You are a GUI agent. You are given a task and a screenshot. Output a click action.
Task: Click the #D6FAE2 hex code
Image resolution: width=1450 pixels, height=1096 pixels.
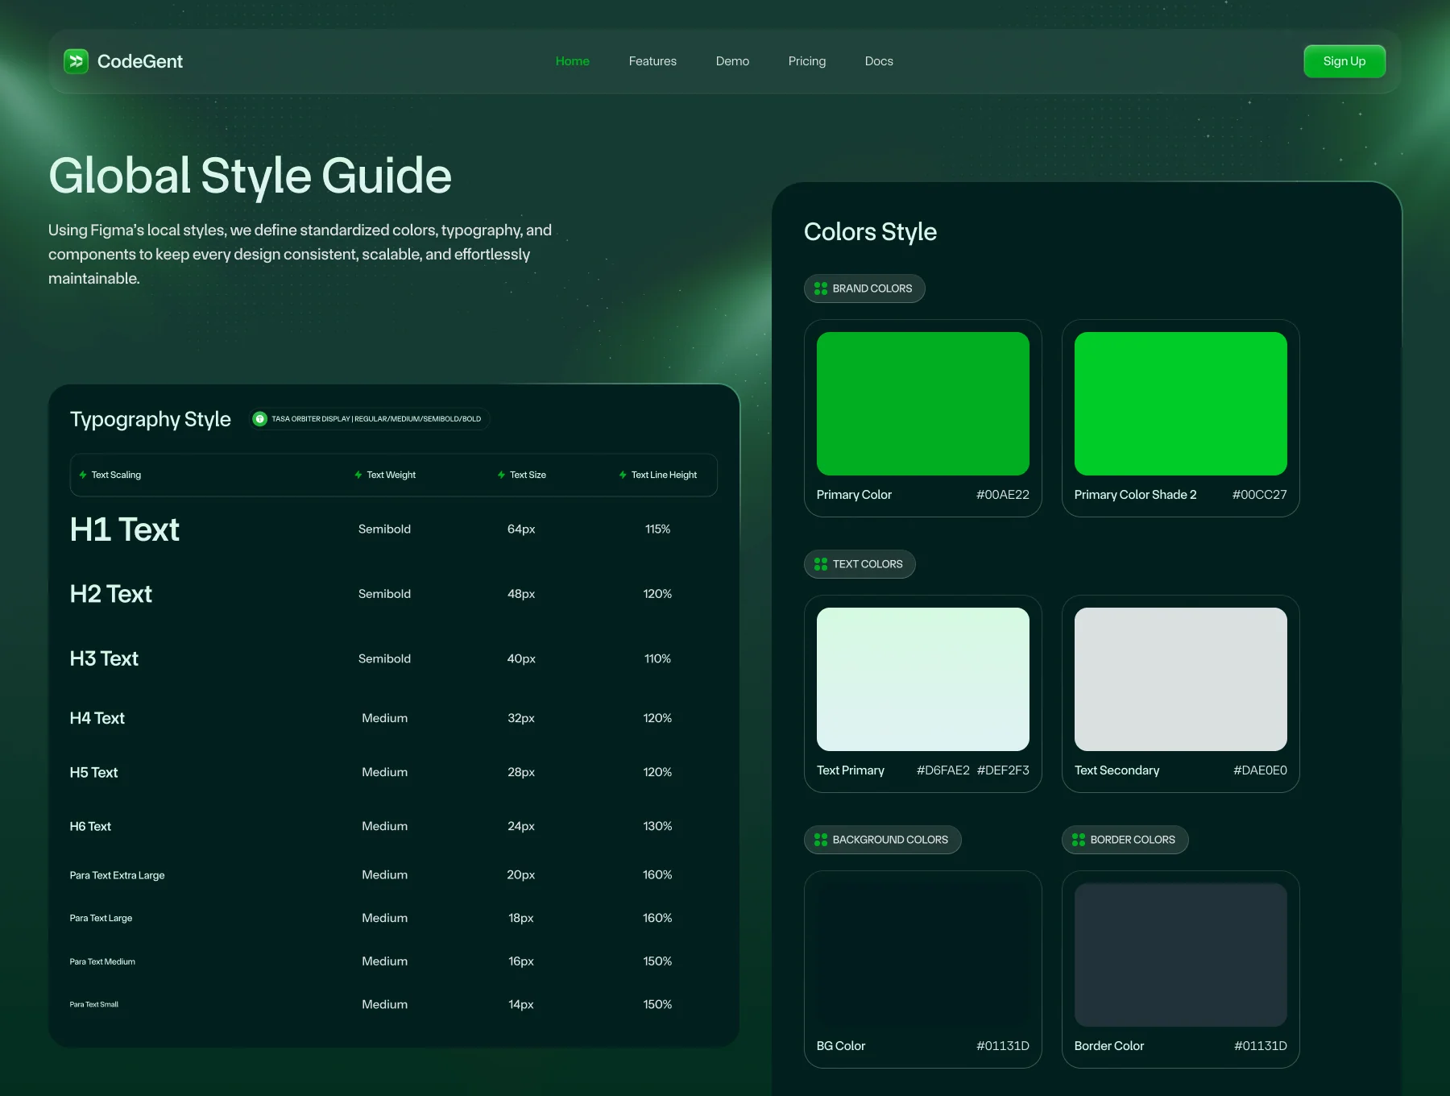(943, 770)
